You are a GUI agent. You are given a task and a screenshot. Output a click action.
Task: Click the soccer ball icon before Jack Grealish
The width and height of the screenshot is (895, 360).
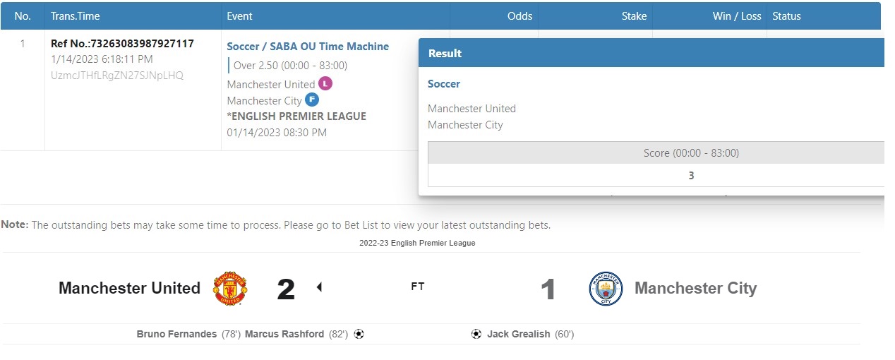pos(476,334)
